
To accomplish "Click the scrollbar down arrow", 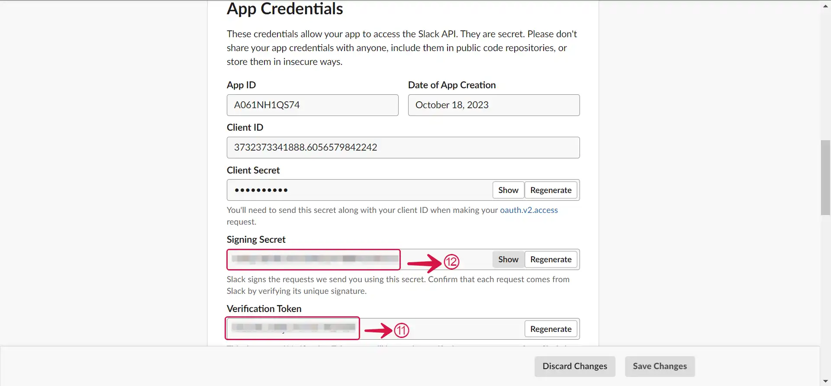I will tap(825, 381).
